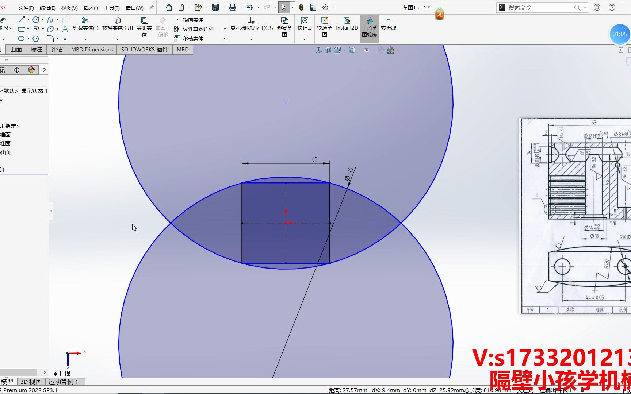Expand the 剪裁实体 dropdown arrow
The height and width of the screenshot is (394, 631).
85,39
